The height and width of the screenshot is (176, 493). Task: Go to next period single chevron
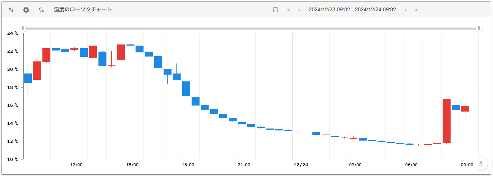click(x=406, y=10)
